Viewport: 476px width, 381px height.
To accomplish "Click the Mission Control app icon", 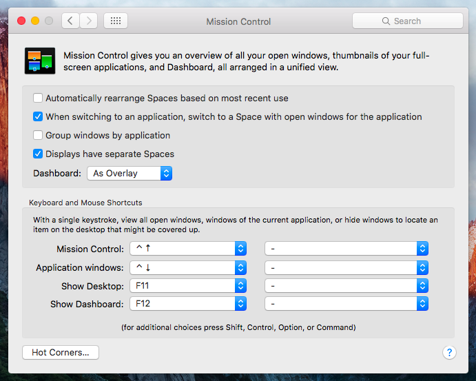I will (40, 61).
